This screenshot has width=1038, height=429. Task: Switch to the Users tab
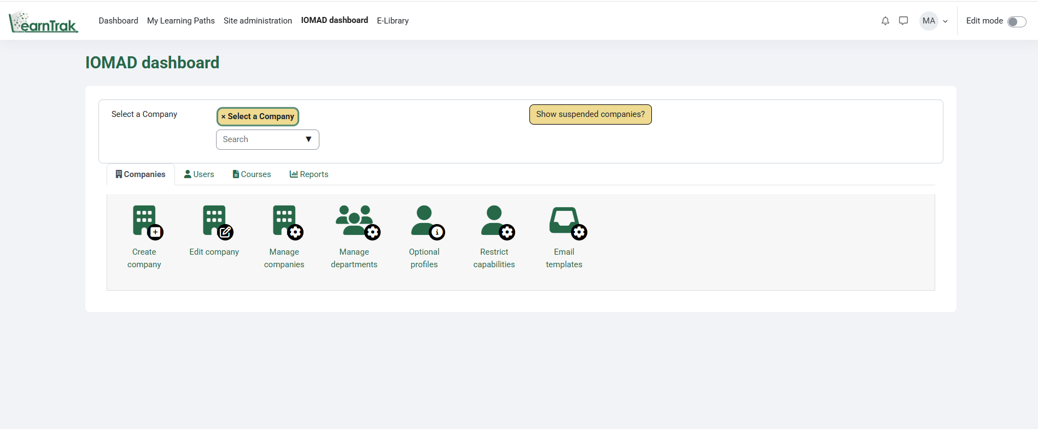pos(199,174)
